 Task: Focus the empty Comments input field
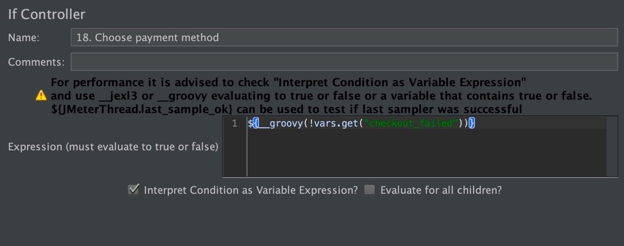pos(344,62)
